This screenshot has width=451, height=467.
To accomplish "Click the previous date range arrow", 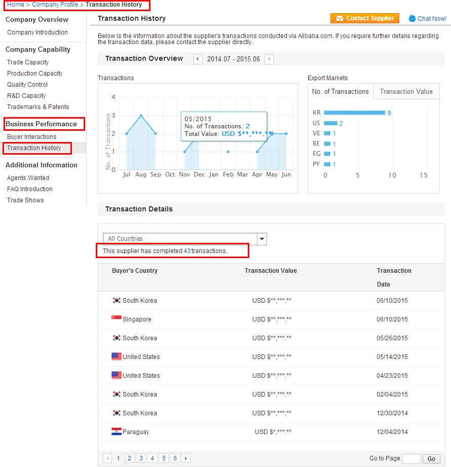I will (198, 59).
